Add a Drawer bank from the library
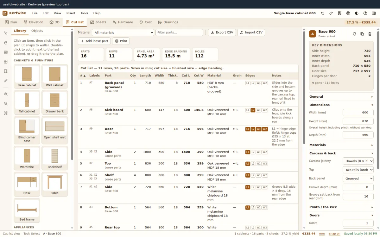 point(55,103)
